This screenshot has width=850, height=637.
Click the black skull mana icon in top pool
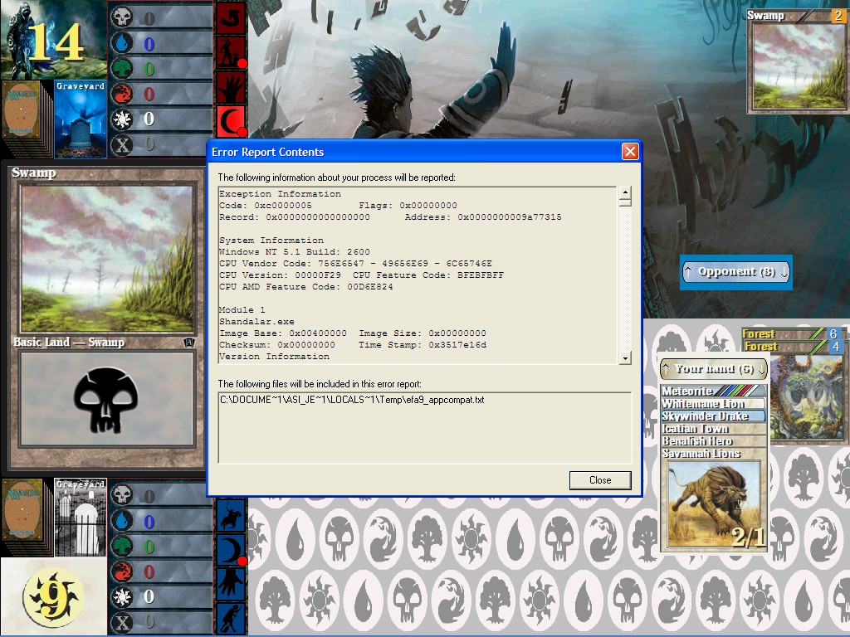pos(122,17)
